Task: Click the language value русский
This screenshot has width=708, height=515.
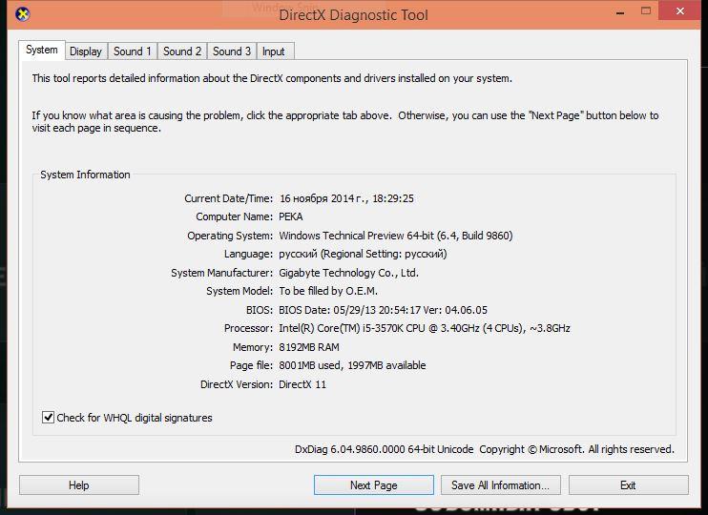Action: [x=363, y=254]
